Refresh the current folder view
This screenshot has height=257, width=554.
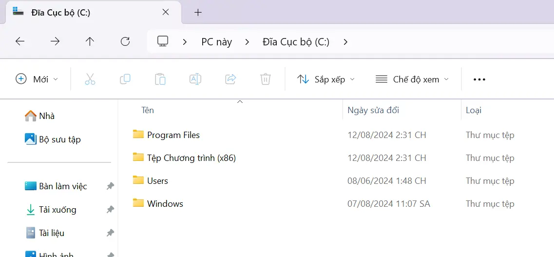pyautogui.click(x=125, y=41)
